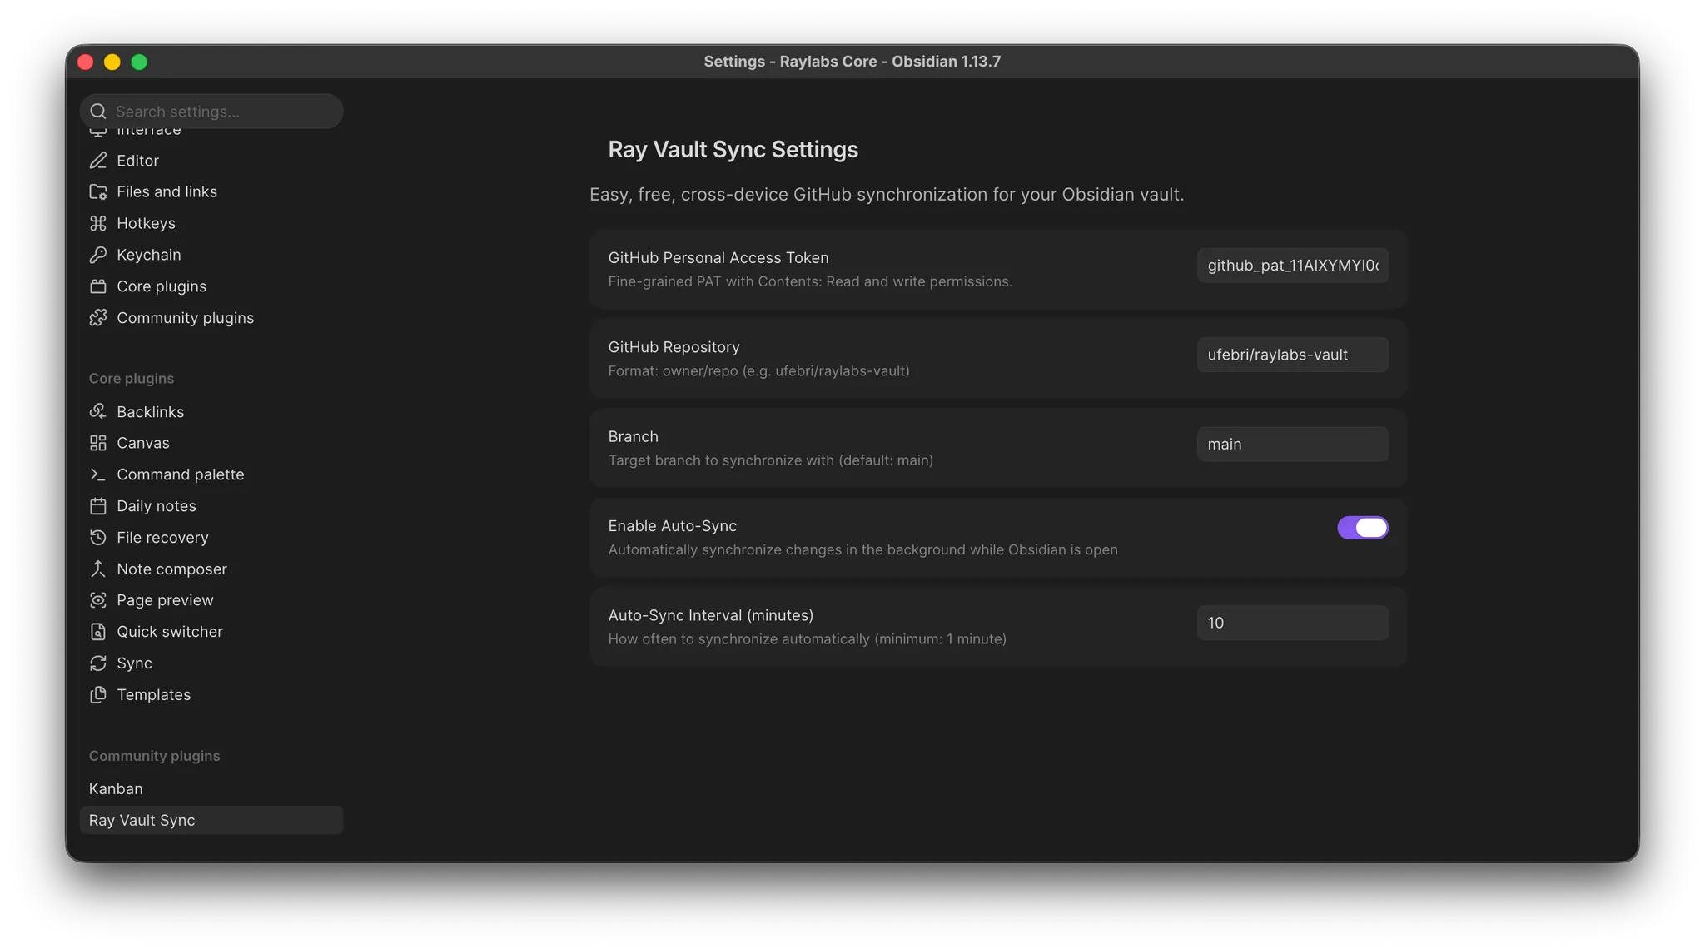The width and height of the screenshot is (1705, 949).
Task: Click the Page preview icon
Action: [98, 600]
